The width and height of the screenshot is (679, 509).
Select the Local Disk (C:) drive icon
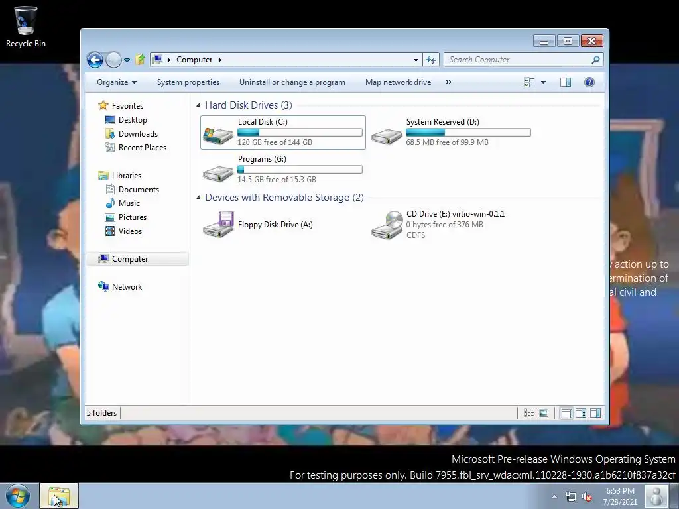[218, 135]
